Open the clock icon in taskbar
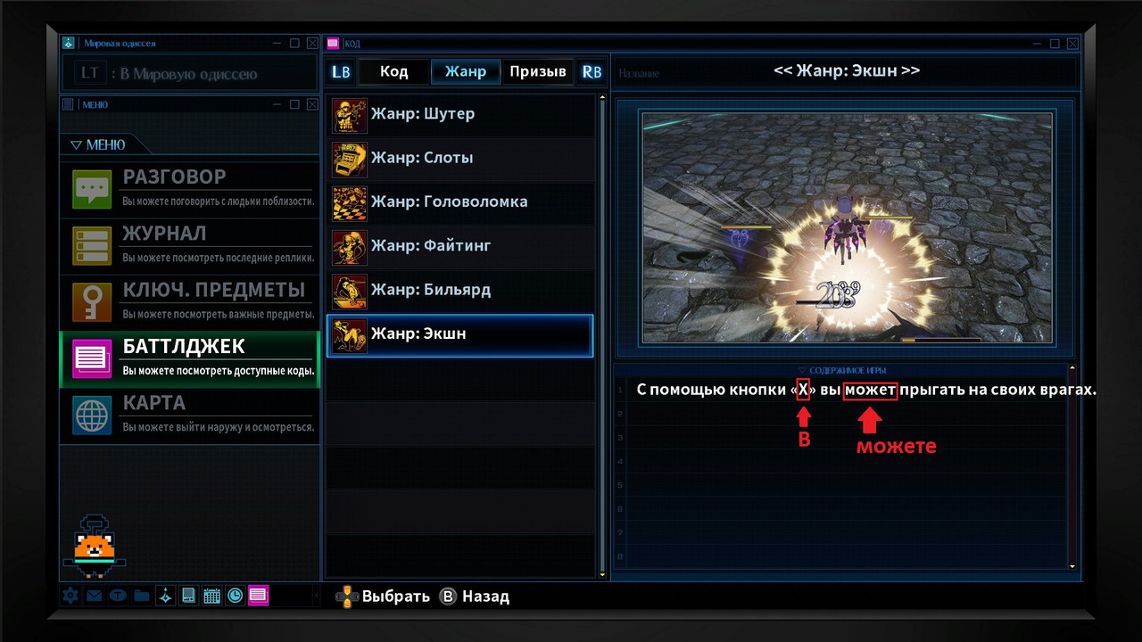The image size is (1142, 642). point(235,596)
